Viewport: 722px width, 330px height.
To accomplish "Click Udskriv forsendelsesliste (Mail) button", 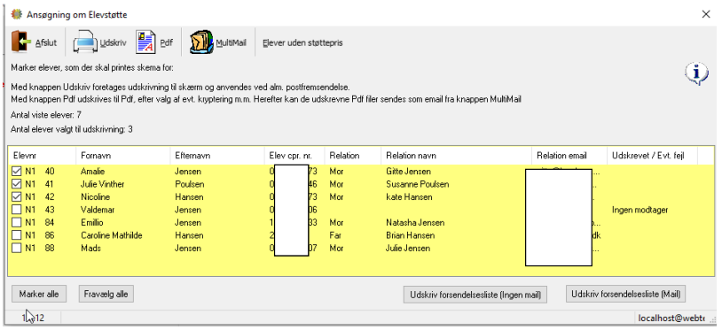I will 626,295.
